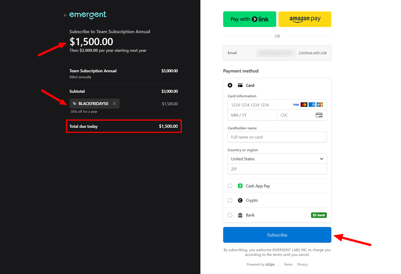Click the ZIP code input field
The width and height of the screenshot is (401, 274).
277,169
